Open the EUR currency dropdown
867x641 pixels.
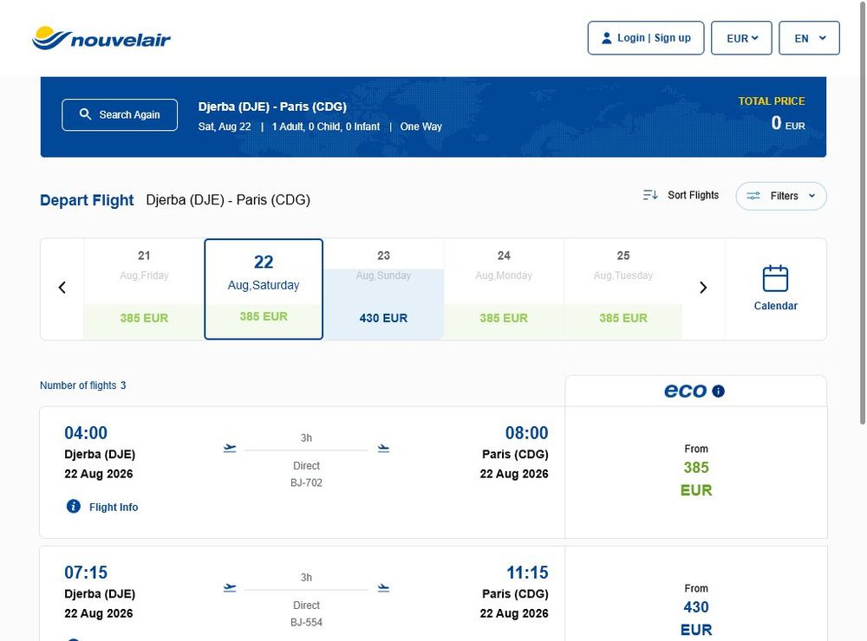741,38
